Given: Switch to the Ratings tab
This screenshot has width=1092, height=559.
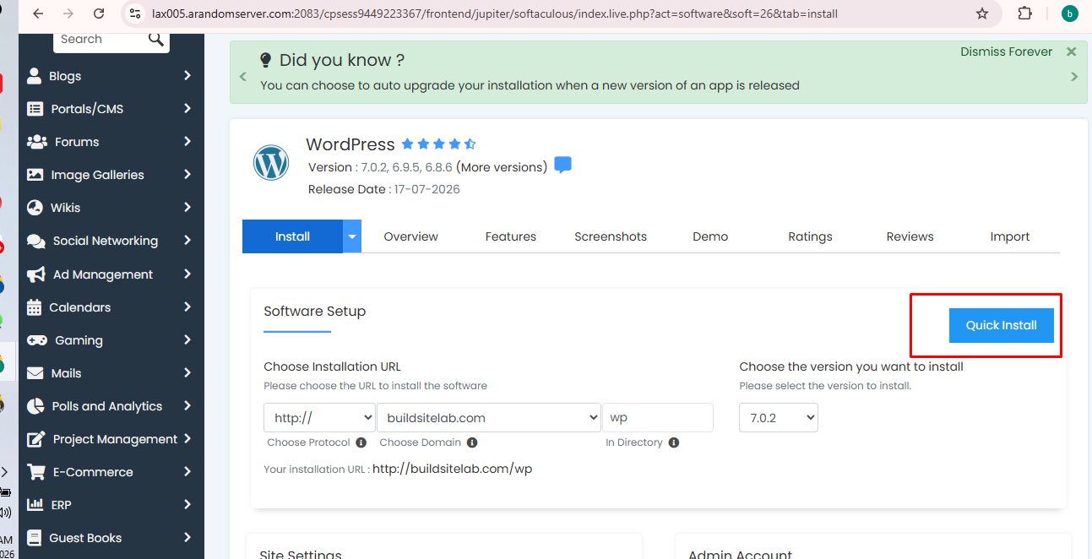Looking at the screenshot, I should tap(810, 236).
